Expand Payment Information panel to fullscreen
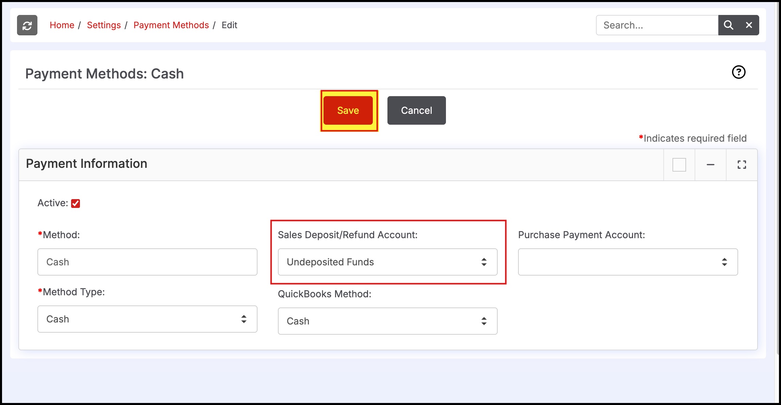The height and width of the screenshot is (405, 781). (742, 165)
